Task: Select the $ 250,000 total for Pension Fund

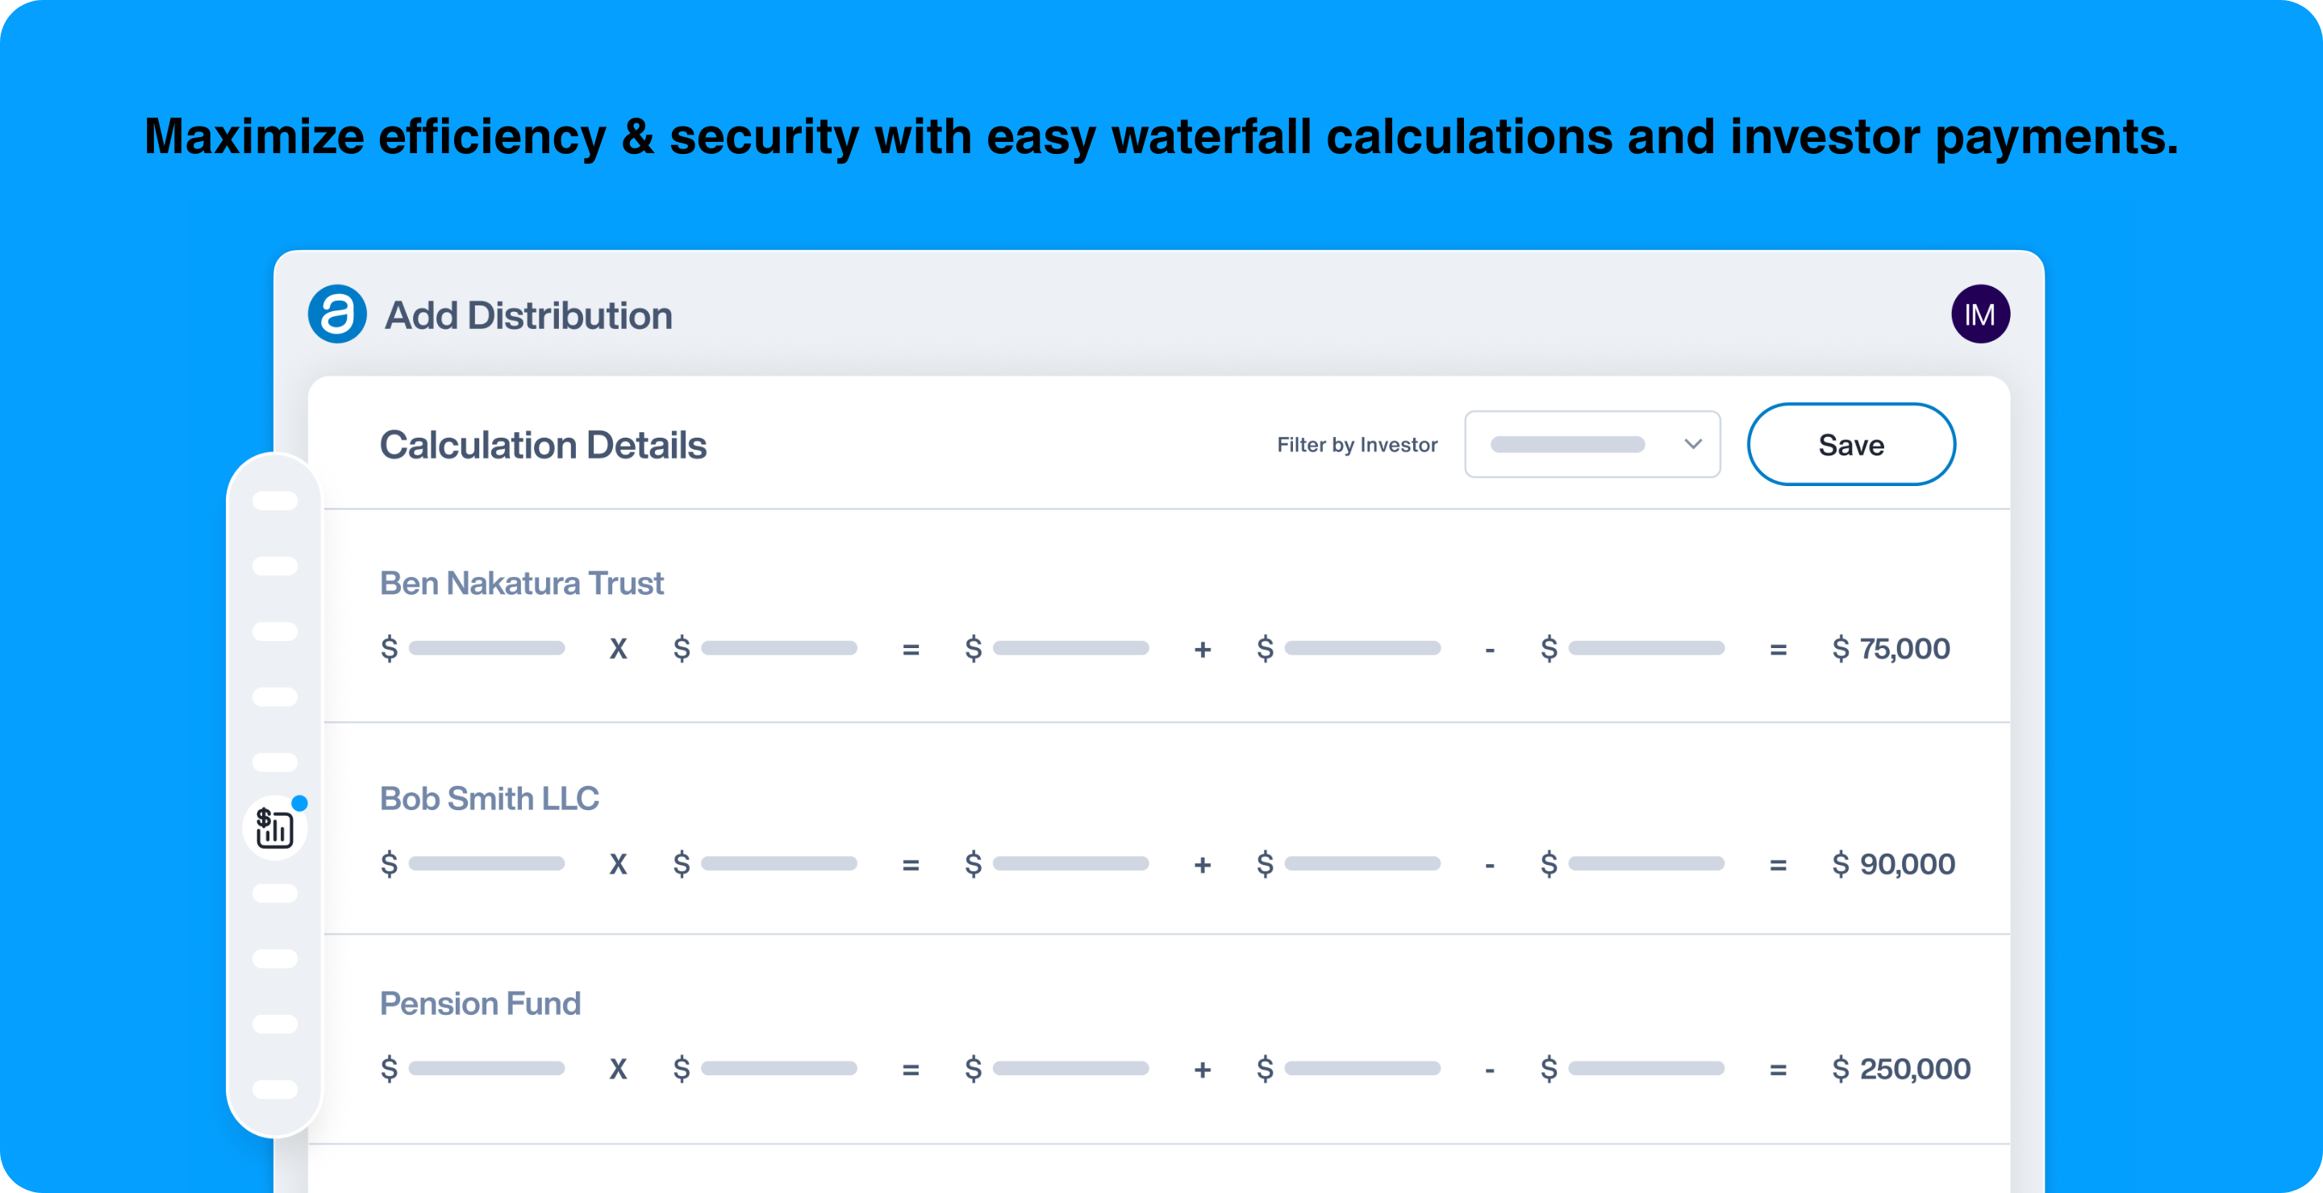Action: pos(1901,1069)
